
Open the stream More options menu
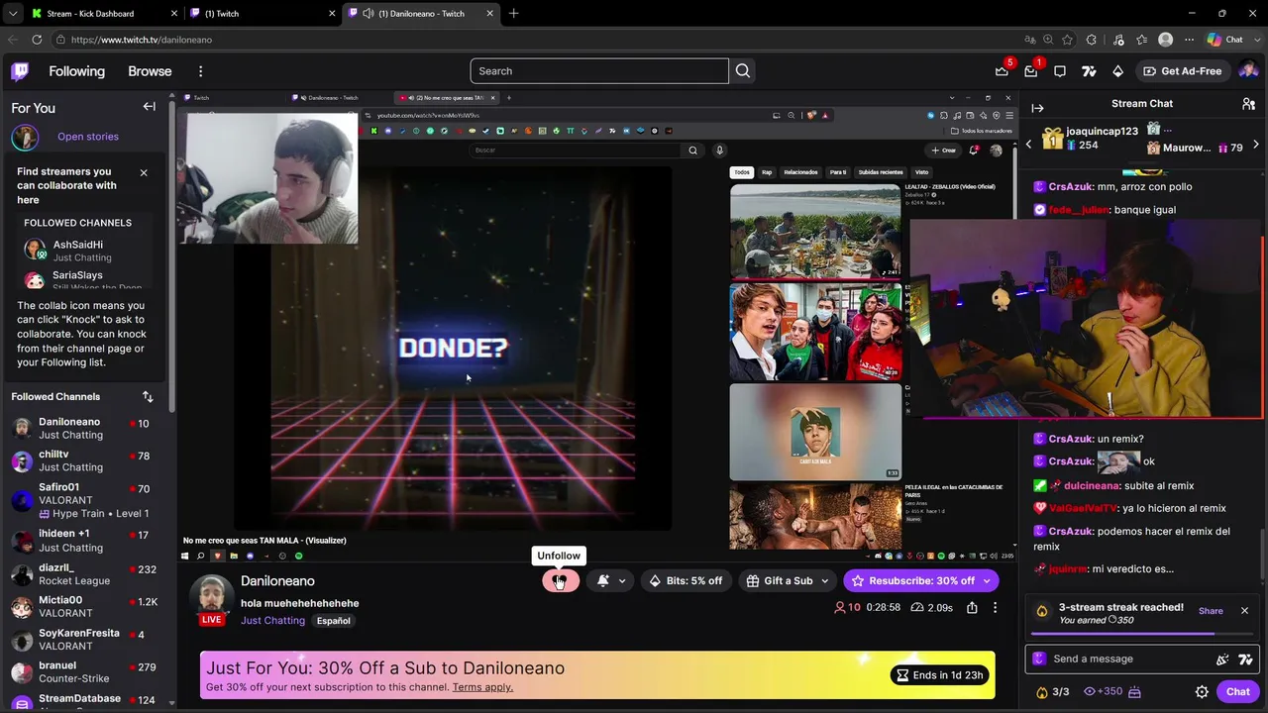[x=995, y=607]
